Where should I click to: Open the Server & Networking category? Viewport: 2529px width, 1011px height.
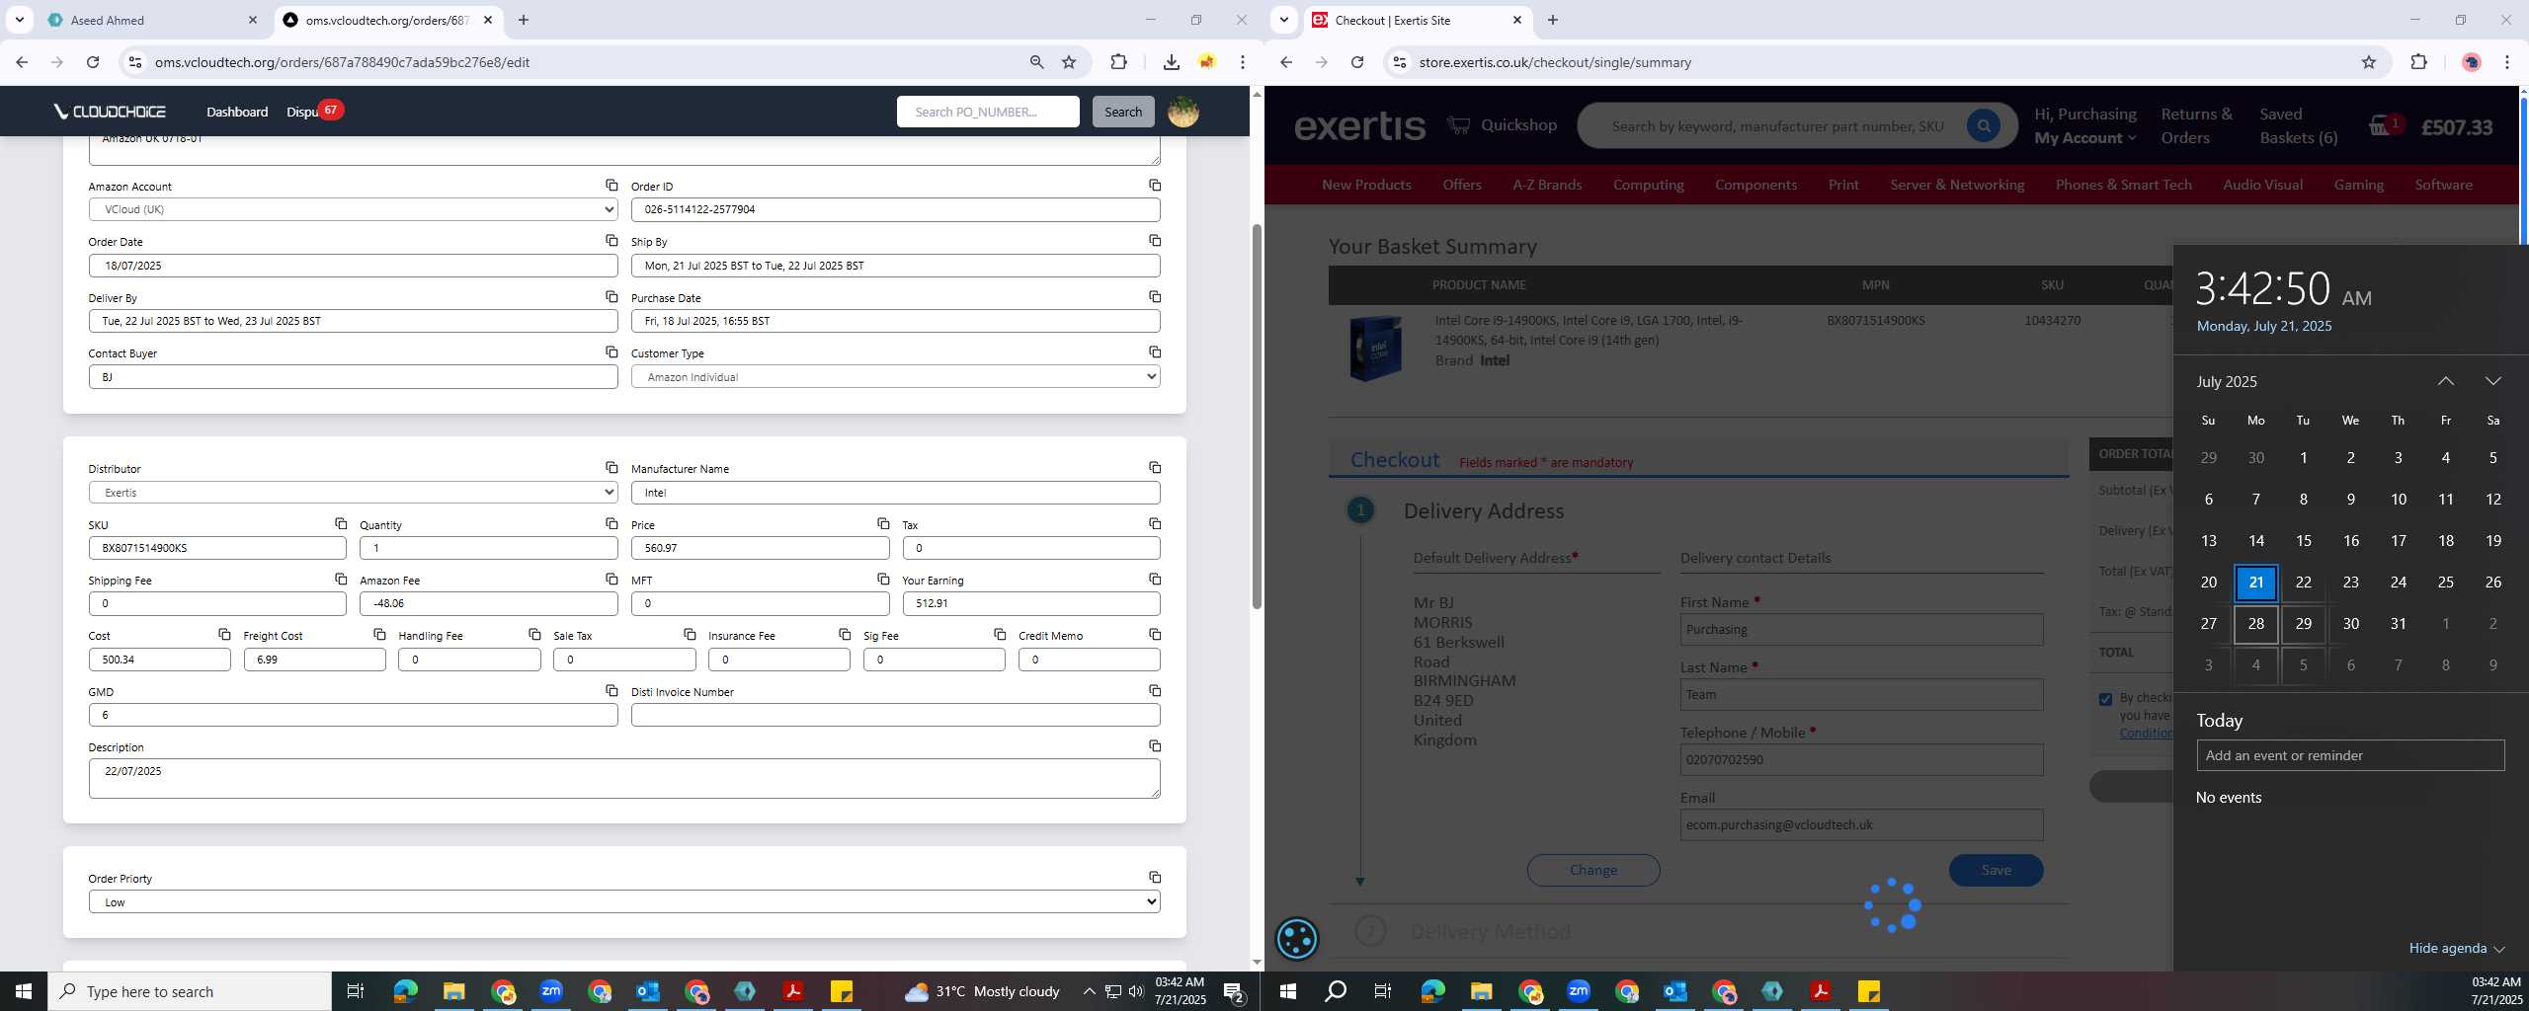coord(1957,185)
